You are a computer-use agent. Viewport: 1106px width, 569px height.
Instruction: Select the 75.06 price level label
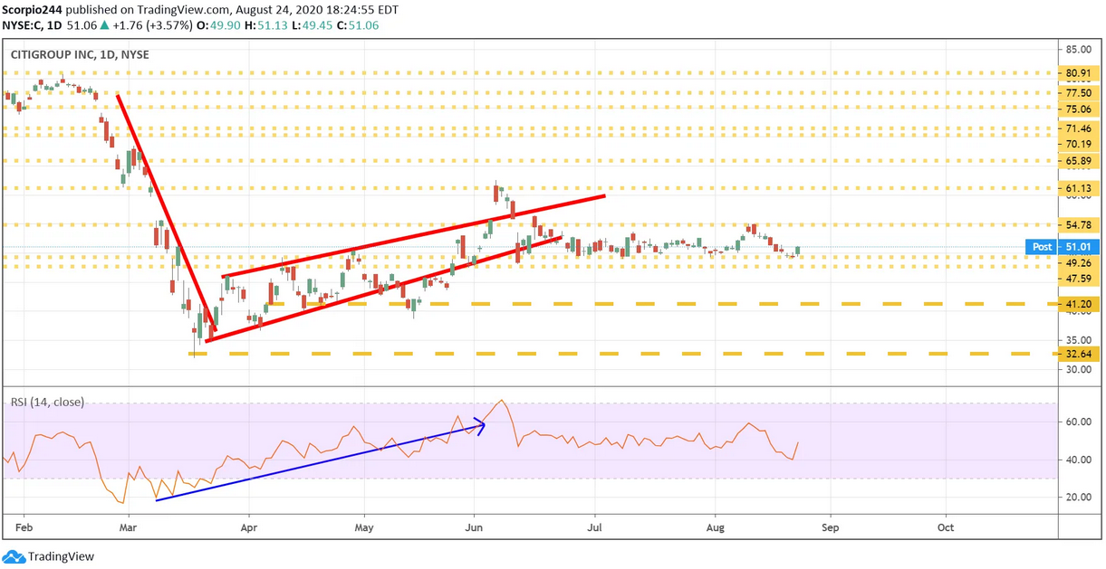[1077, 109]
